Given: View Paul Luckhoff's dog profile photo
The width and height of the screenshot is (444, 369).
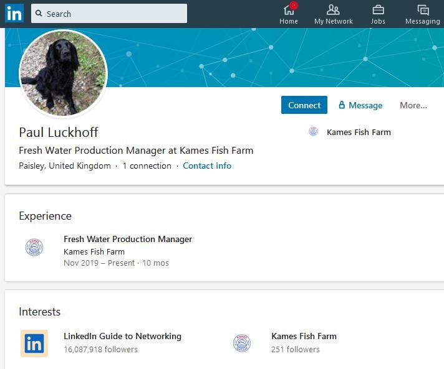Looking at the screenshot, I should click(x=63, y=73).
